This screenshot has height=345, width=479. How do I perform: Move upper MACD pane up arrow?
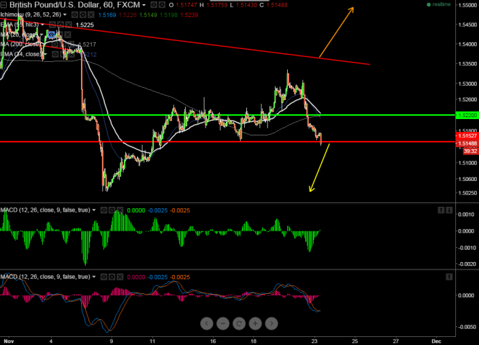441,210
